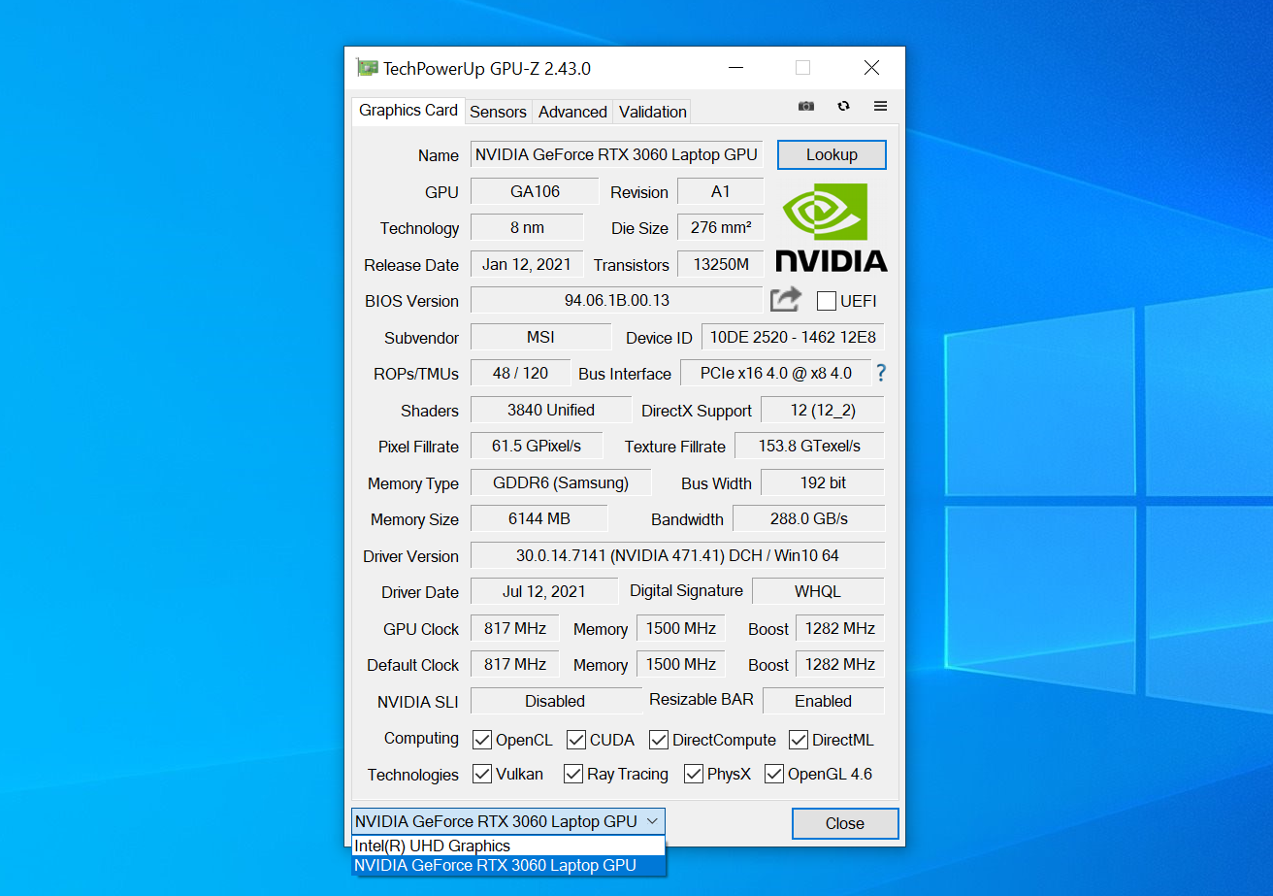Click the Revision A1 field

[x=720, y=191]
